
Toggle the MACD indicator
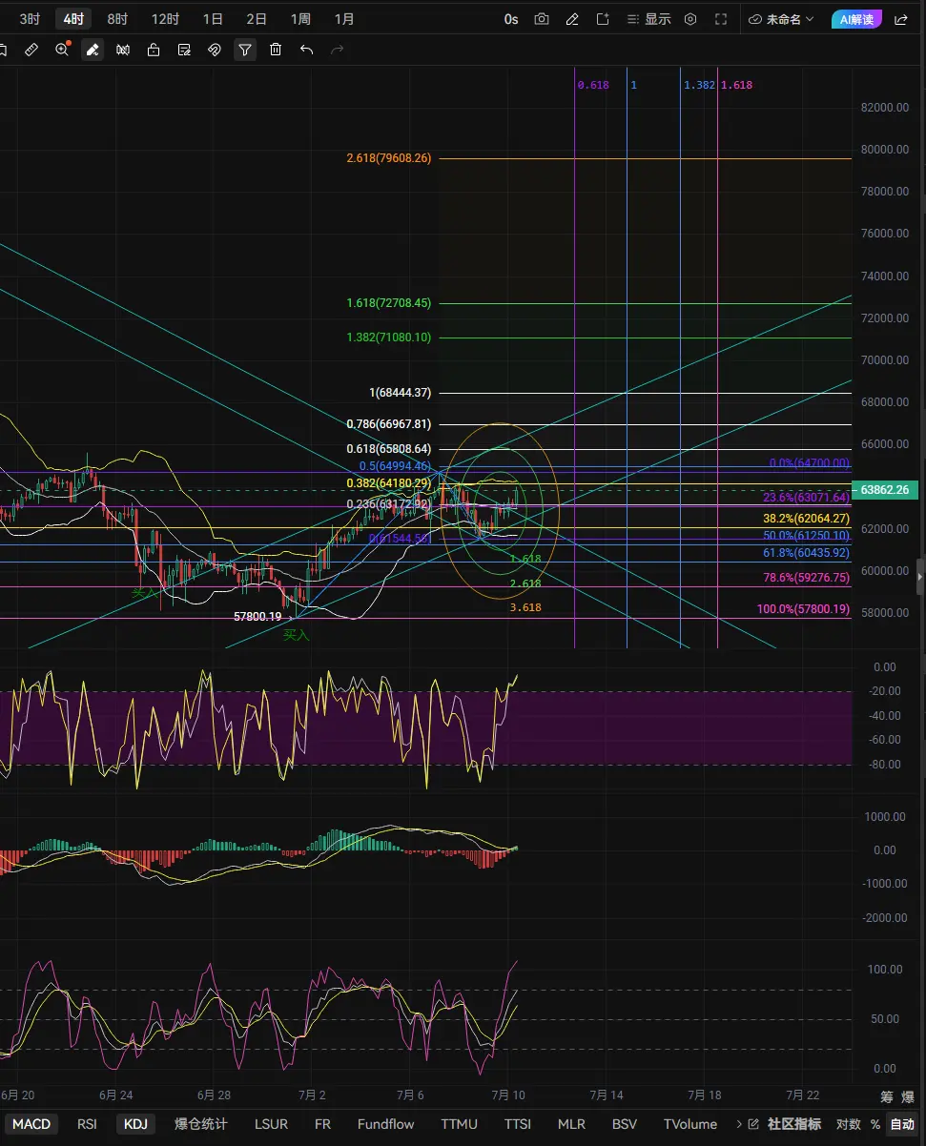click(x=31, y=1124)
